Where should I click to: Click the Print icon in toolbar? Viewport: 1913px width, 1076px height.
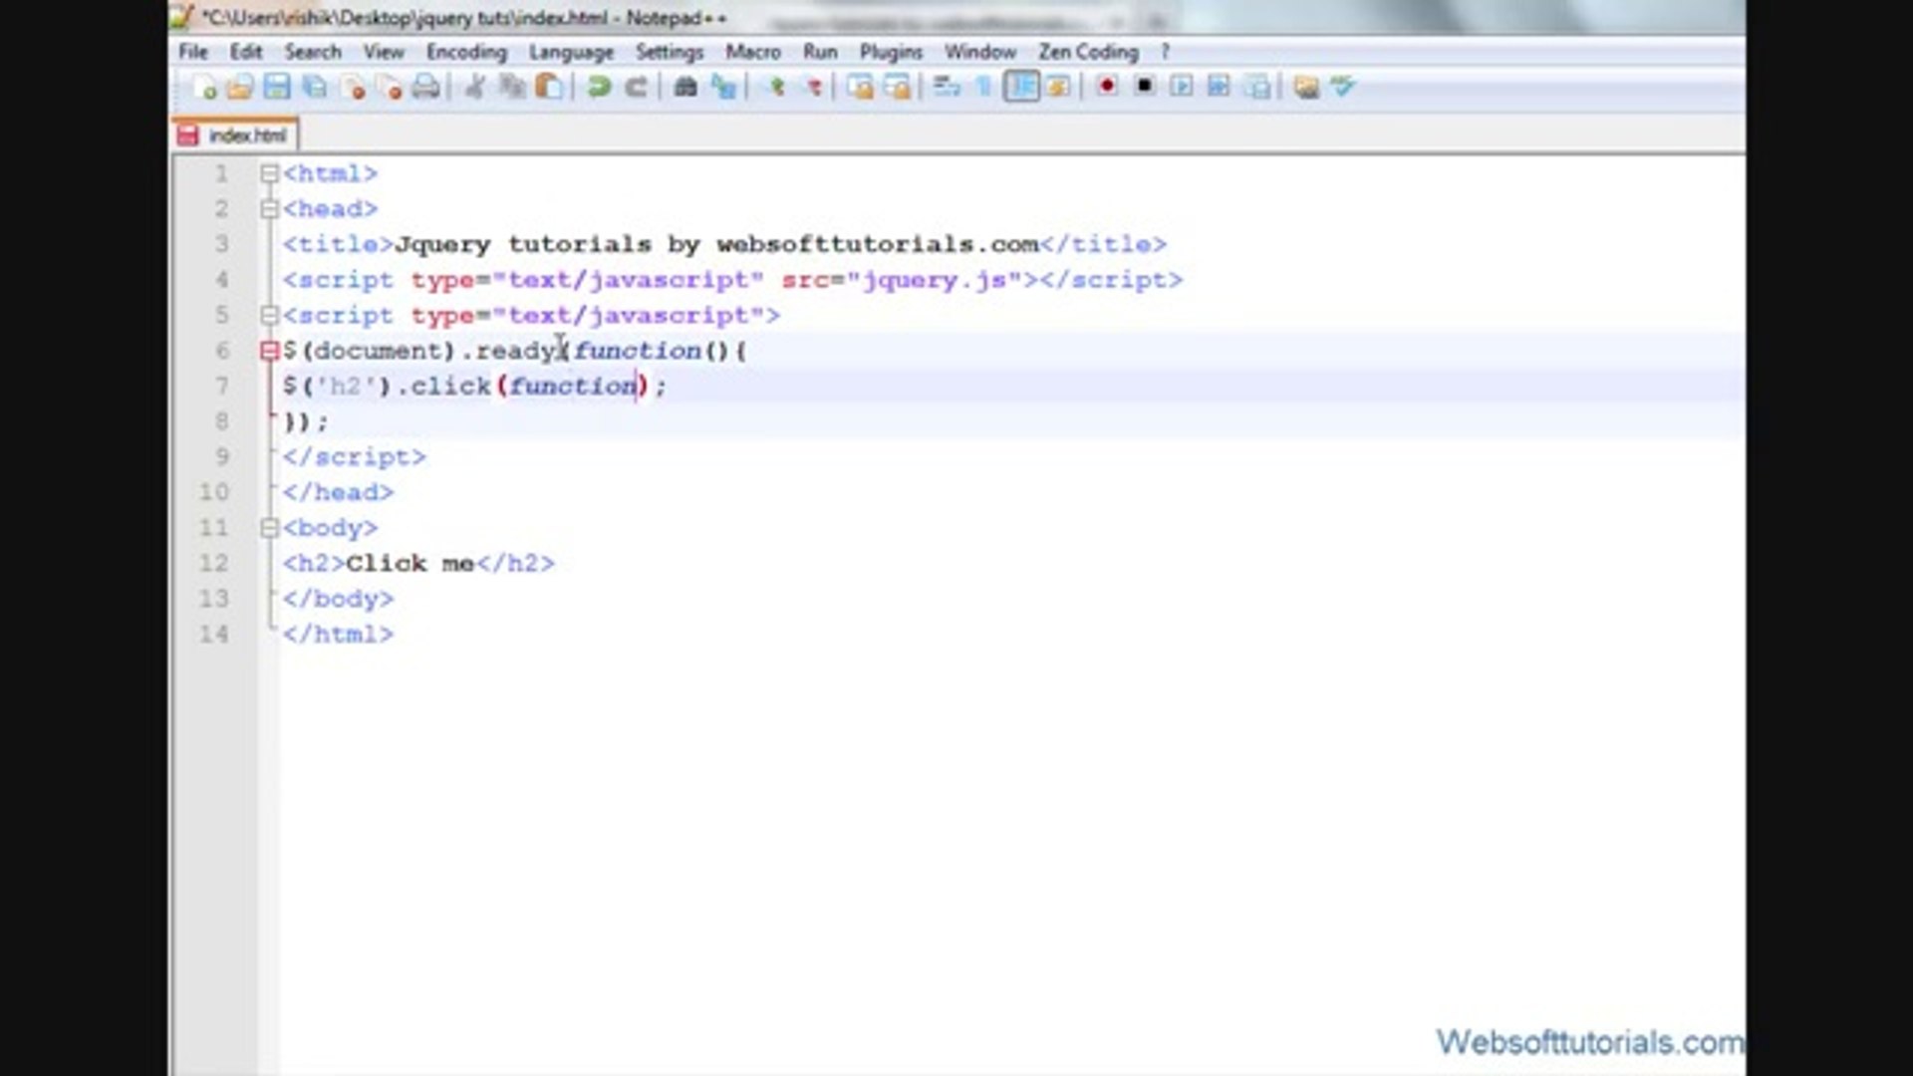point(425,88)
